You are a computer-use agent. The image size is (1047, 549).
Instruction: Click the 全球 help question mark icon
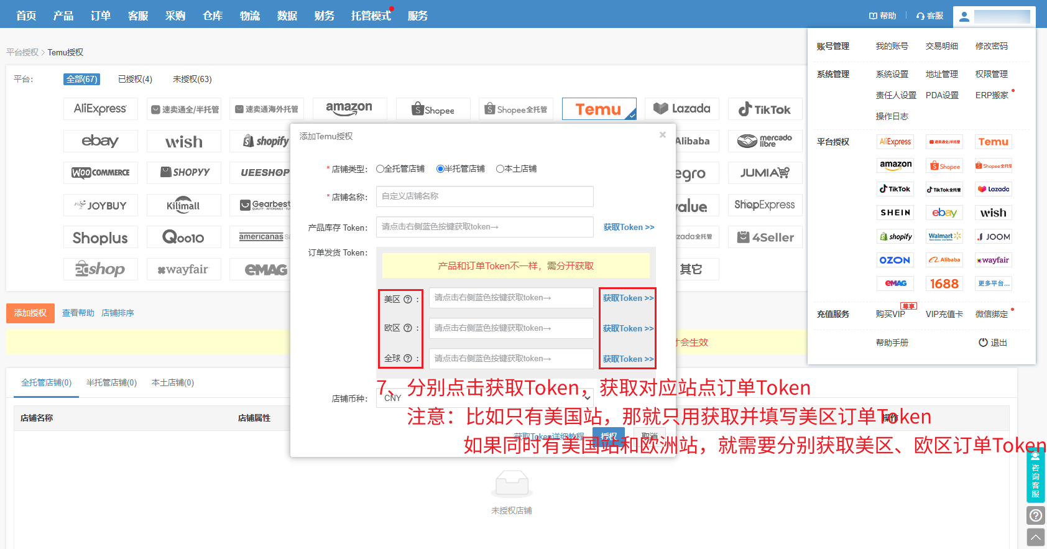408,358
